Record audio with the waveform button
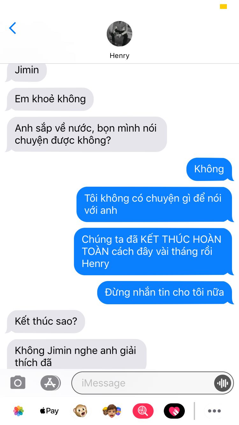The width and height of the screenshot is (239, 425). [x=222, y=383]
